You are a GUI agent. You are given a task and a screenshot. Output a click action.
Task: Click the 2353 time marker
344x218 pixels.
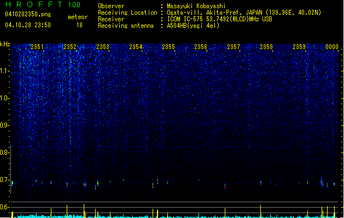[103, 46]
